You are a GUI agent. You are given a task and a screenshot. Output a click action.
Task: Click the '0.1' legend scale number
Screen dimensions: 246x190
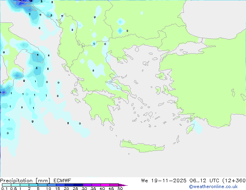click(4, 188)
